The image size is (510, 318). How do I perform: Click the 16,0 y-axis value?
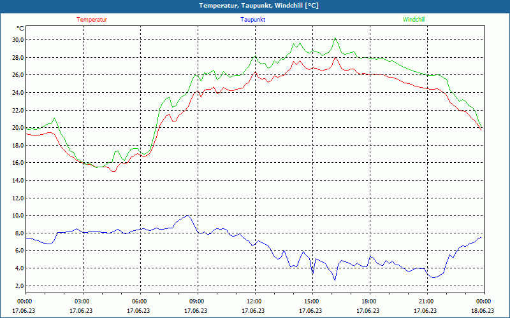click(x=18, y=163)
